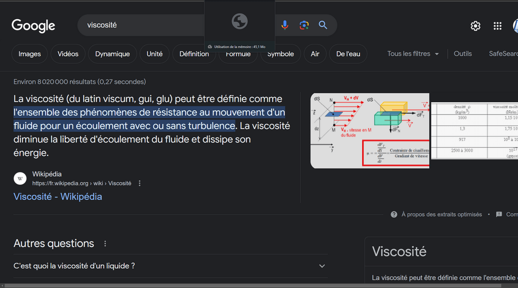Click the Environ 8 020 000 résultats text
This screenshot has height=288, width=518.
(79, 81)
